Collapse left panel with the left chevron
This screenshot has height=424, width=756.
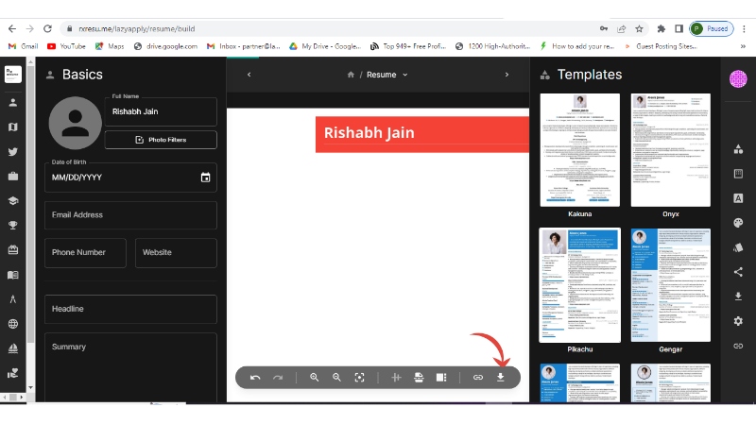249,75
